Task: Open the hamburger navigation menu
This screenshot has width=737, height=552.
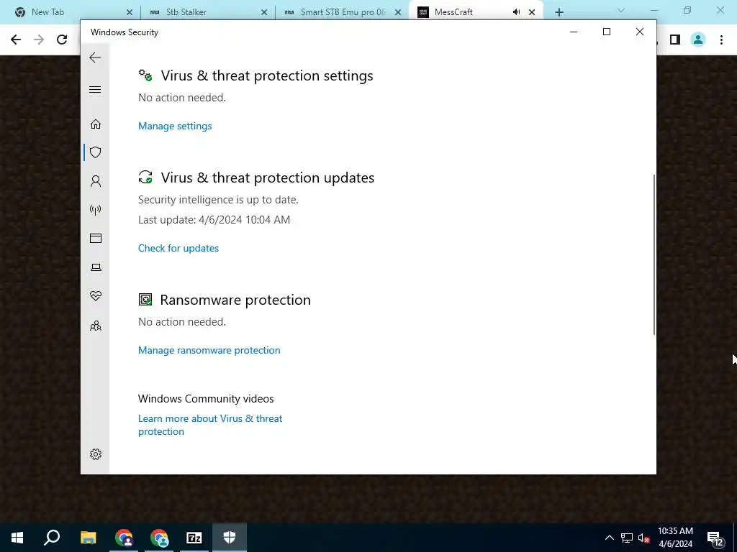Action: 95,89
